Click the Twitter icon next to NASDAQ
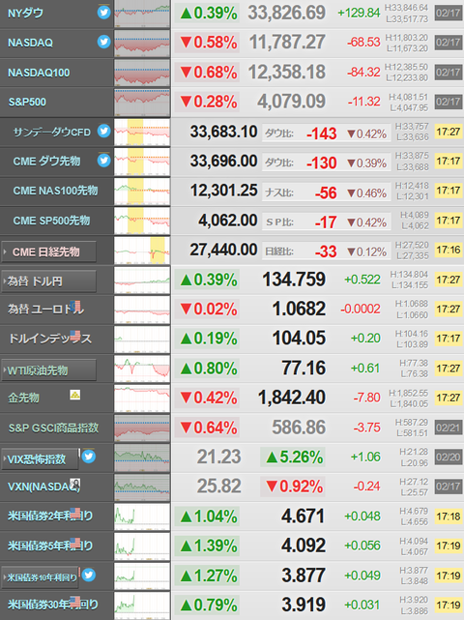Viewport: 464px width, 620px height. (104, 42)
